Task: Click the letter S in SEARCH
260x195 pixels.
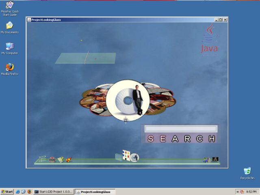Action: click(x=151, y=139)
